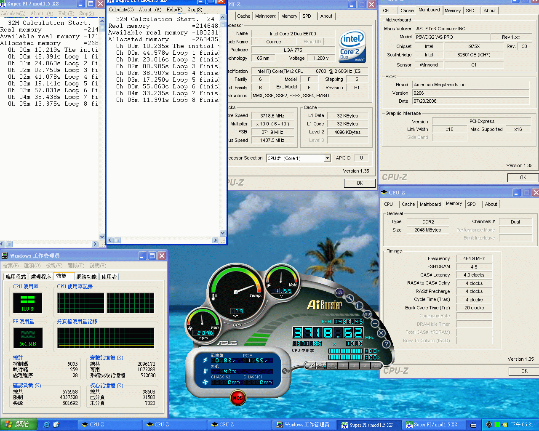The height and width of the screenshot is (431, 539).
Task: Click first CPU-Z taskbar button
Action: (x=109, y=425)
